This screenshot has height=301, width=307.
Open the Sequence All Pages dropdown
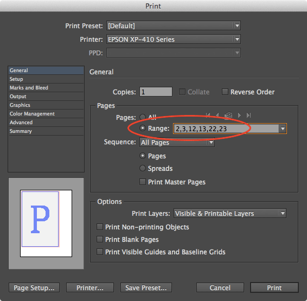tap(177, 142)
